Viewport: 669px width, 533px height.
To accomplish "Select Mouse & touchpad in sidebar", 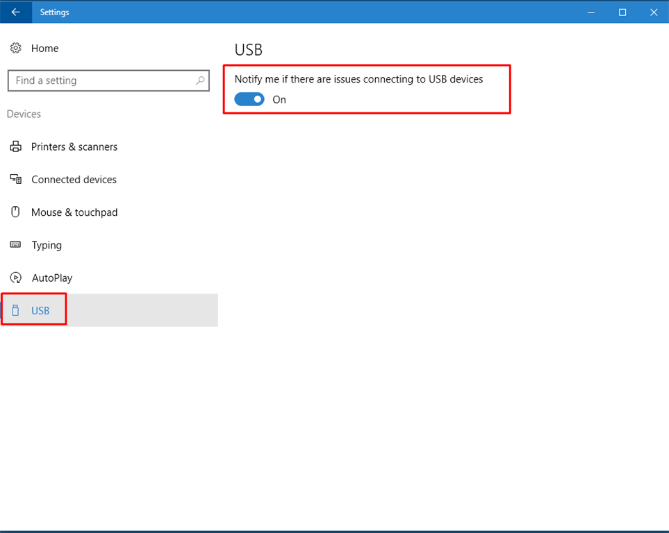I will click(74, 212).
